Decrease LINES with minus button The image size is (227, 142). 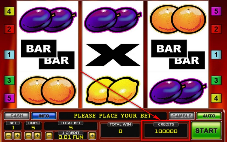point(29,136)
